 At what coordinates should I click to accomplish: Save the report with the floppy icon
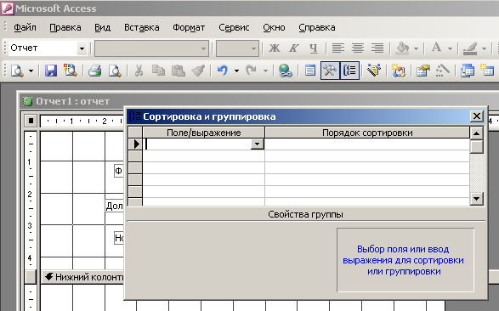[x=51, y=71]
